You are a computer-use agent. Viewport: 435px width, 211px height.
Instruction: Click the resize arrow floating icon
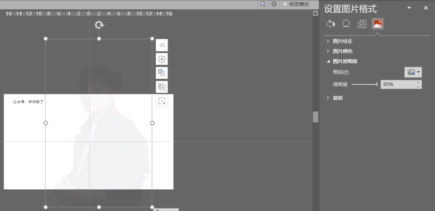162,101
